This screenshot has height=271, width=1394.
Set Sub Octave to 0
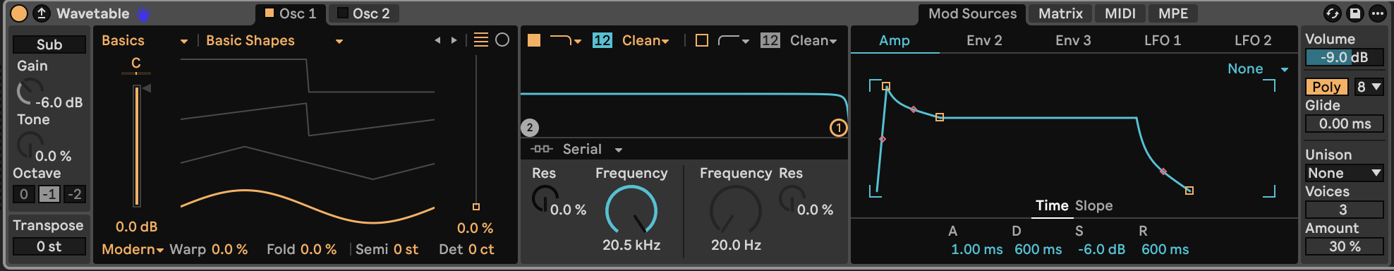(x=24, y=194)
